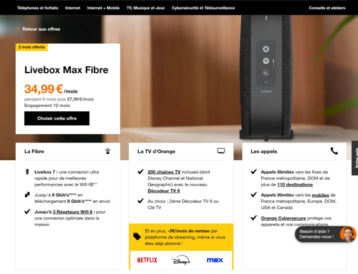Open Cybersécurité et Télésurveillance menu
Viewport: 358px width, 274px height.
(203, 8)
